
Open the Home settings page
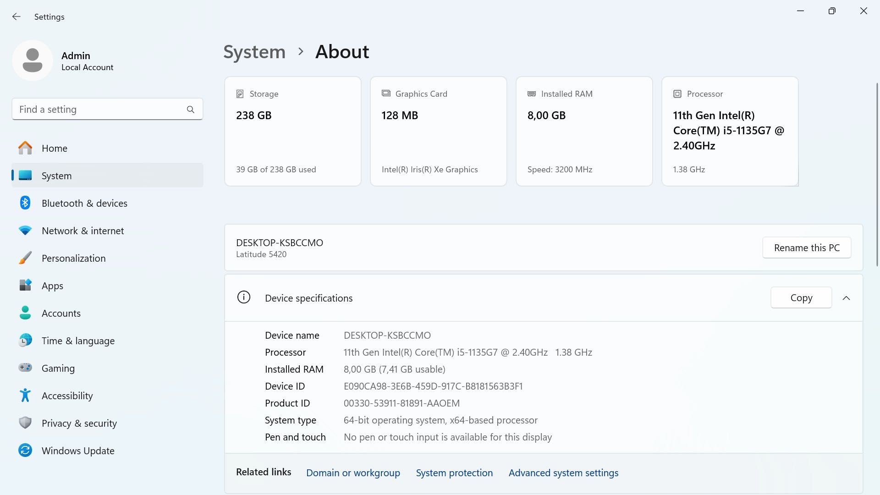point(107,148)
